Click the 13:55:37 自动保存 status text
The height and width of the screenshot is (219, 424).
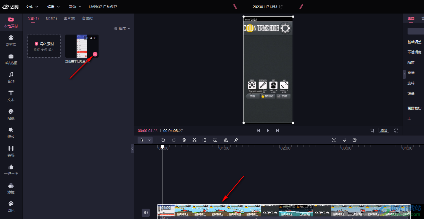point(103,7)
